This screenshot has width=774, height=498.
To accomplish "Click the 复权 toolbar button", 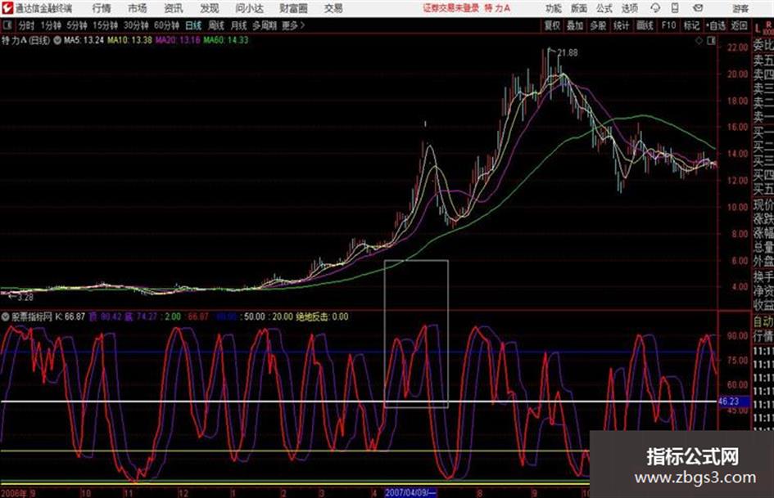I will 552,25.
